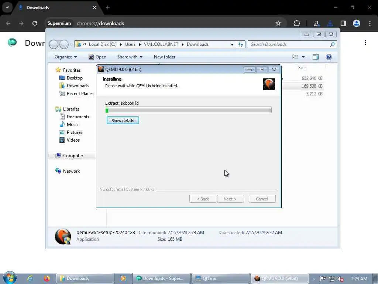
Task: Switch to Downloads - Supermium taskbar item
Action: (x=161, y=278)
